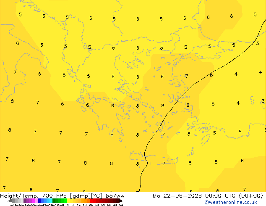Pick the purple swatch near value -42

(x=28, y=201)
